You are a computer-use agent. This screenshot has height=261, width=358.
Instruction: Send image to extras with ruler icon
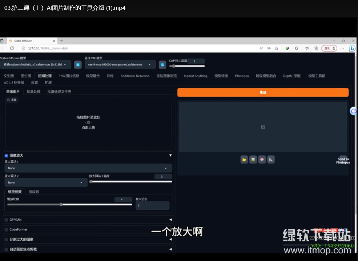point(271,160)
